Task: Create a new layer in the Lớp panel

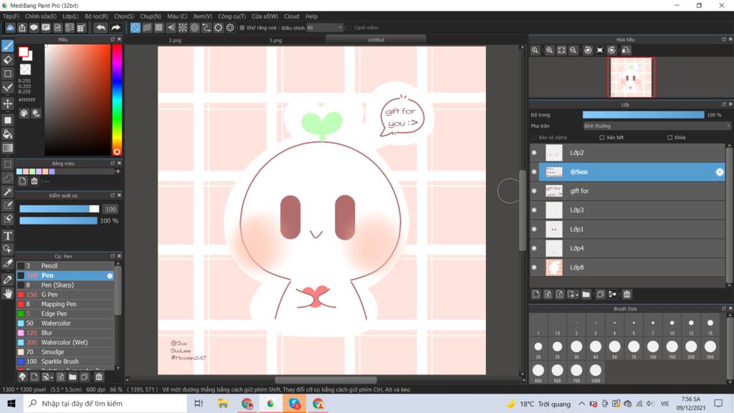Action: pos(536,295)
